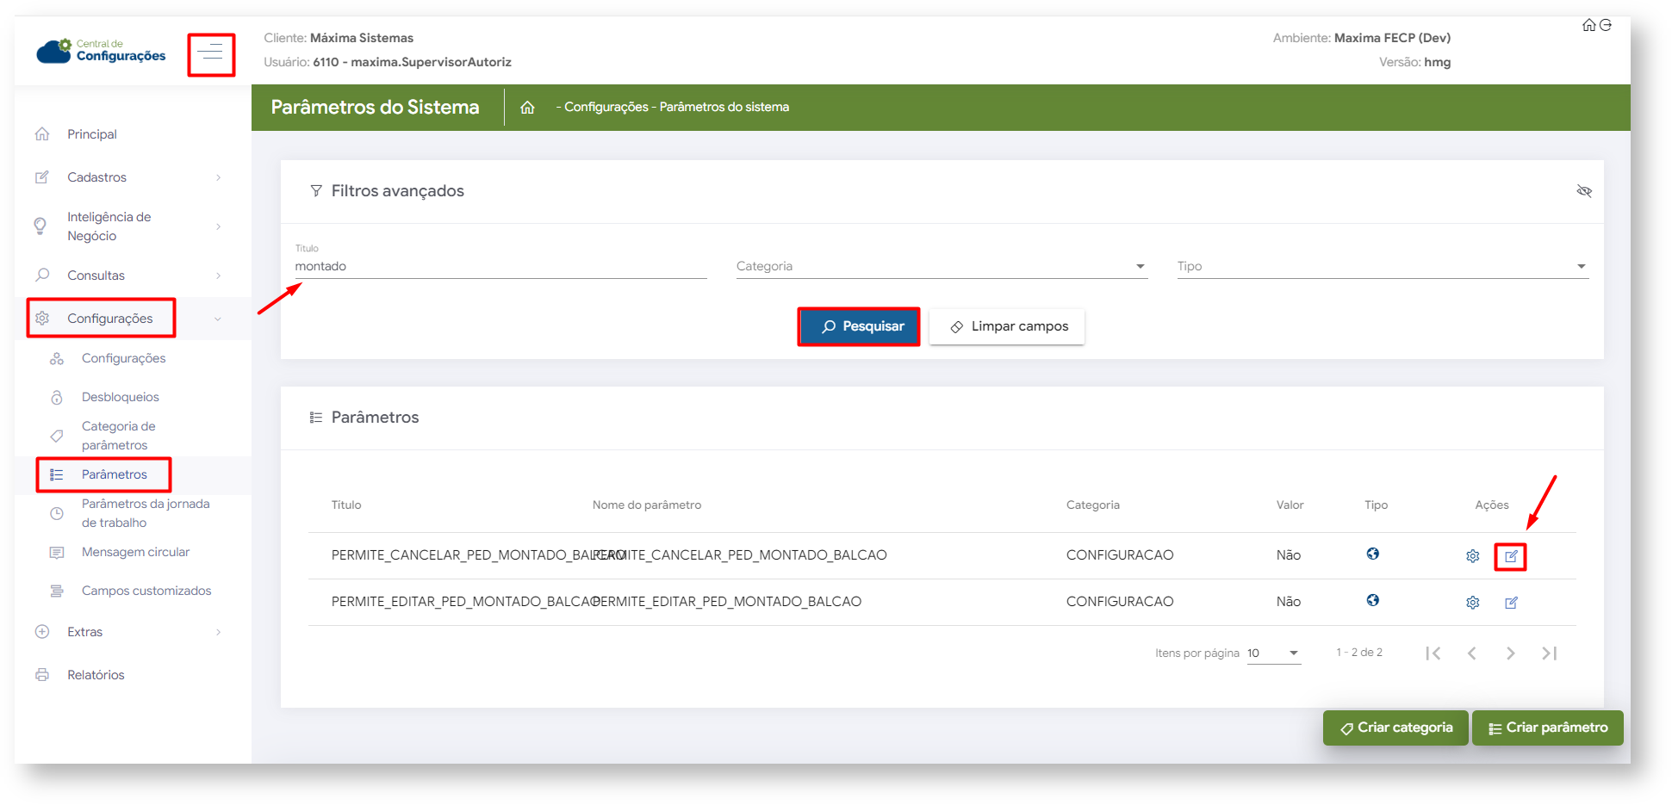Image resolution: width=1672 pixels, height=805 pixels.
Task: Open the Categoria dropdown filter
Action: point(941,267)
